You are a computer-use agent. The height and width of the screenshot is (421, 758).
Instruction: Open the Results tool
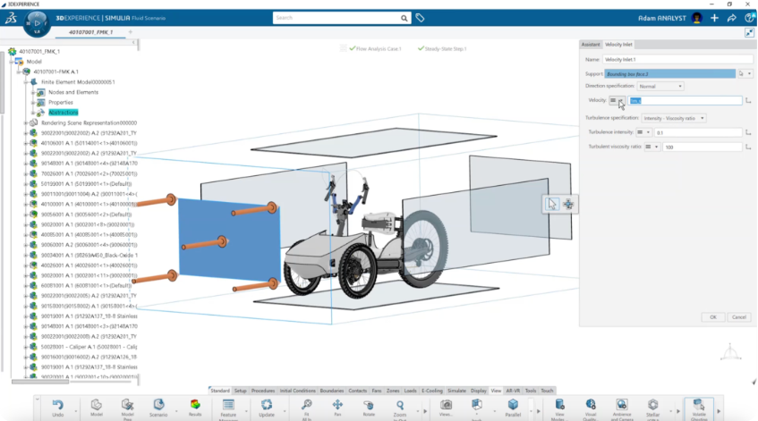pyautogui.click(x=195, y=405)
